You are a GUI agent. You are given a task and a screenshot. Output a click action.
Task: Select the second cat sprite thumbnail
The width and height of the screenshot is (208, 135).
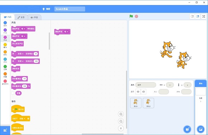coord(148,103)
